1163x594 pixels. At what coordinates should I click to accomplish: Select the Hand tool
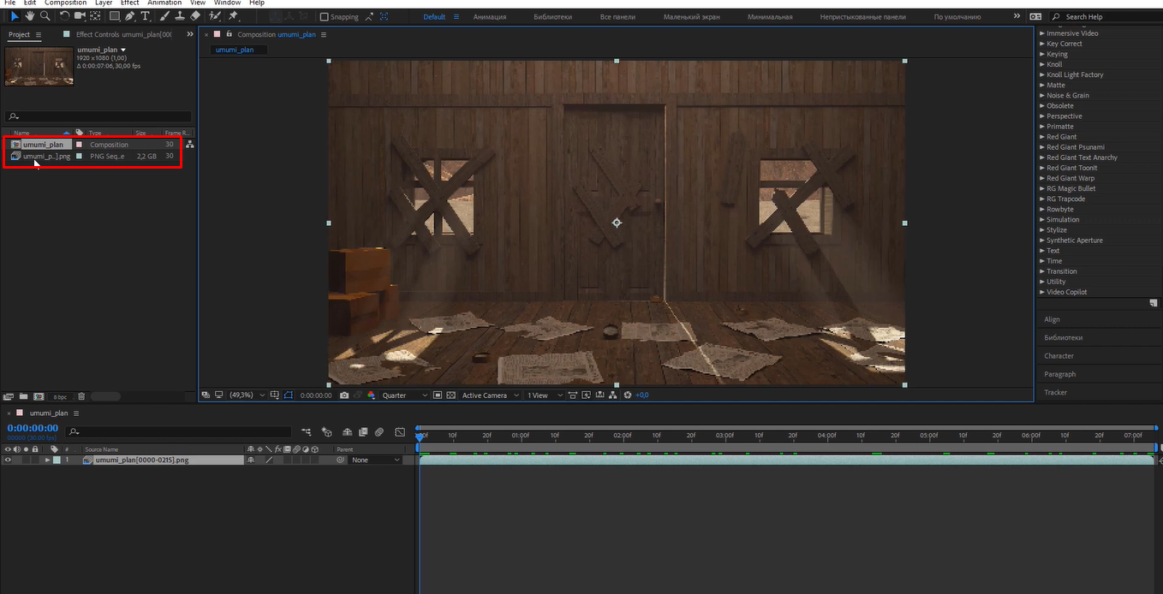tap(29, 15)
